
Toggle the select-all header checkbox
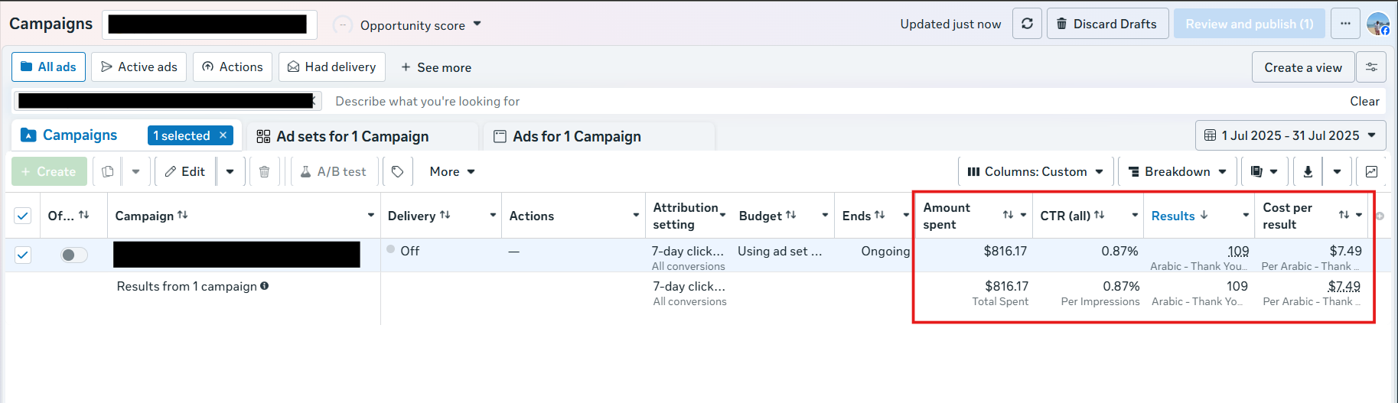[23, 216]
